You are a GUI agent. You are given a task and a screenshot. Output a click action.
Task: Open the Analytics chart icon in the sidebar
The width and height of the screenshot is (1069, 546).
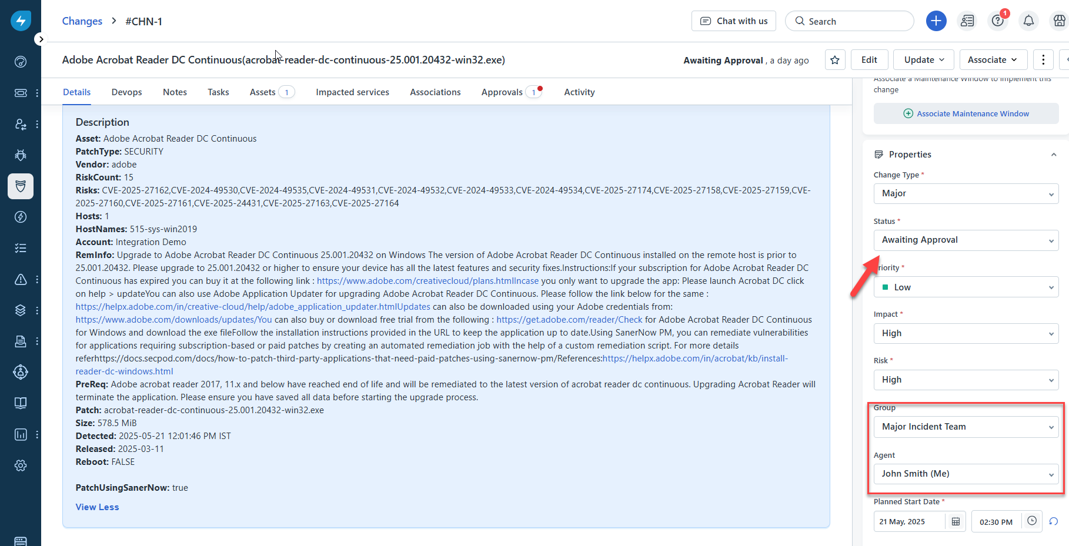click(x=21, y=434)
